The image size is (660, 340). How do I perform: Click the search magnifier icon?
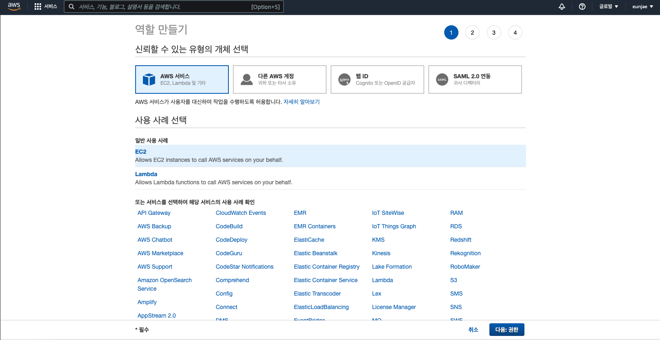[71, 7]
